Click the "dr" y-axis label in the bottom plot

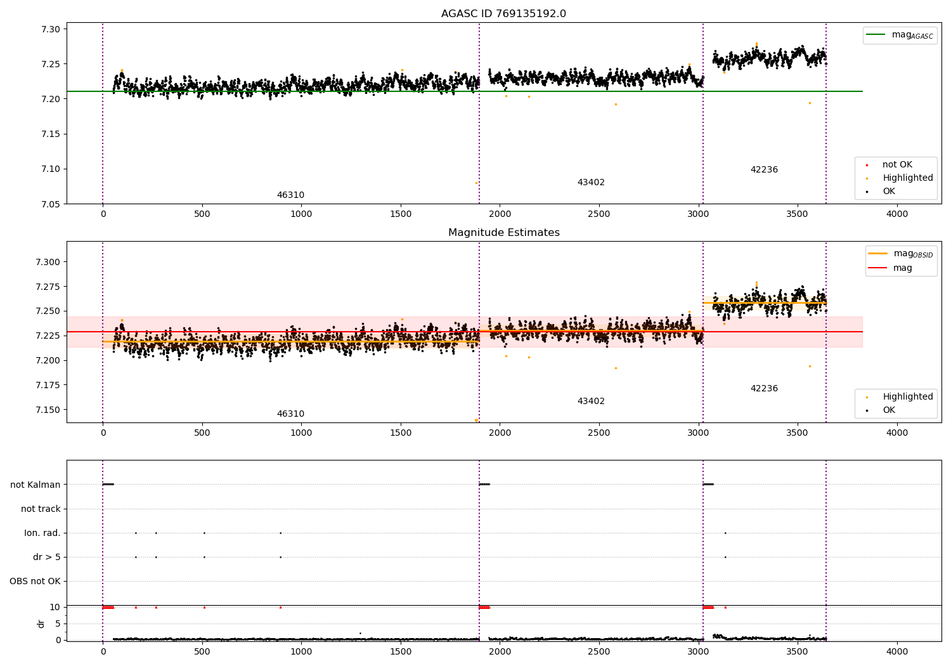coord(41,624)
